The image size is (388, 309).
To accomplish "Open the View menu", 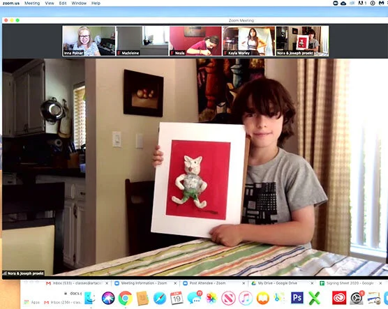I will pyautogui.click(x=50, y=3).
